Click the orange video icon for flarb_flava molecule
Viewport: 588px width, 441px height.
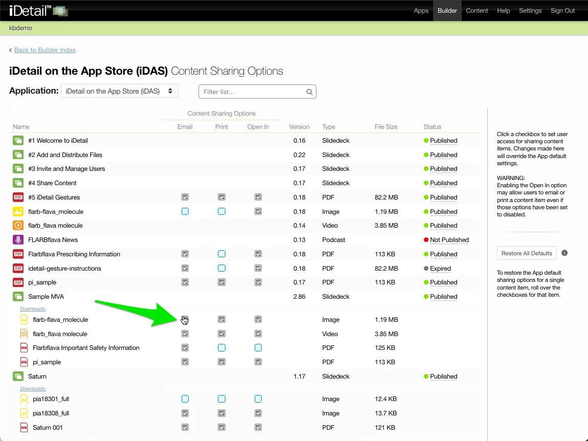18,226
